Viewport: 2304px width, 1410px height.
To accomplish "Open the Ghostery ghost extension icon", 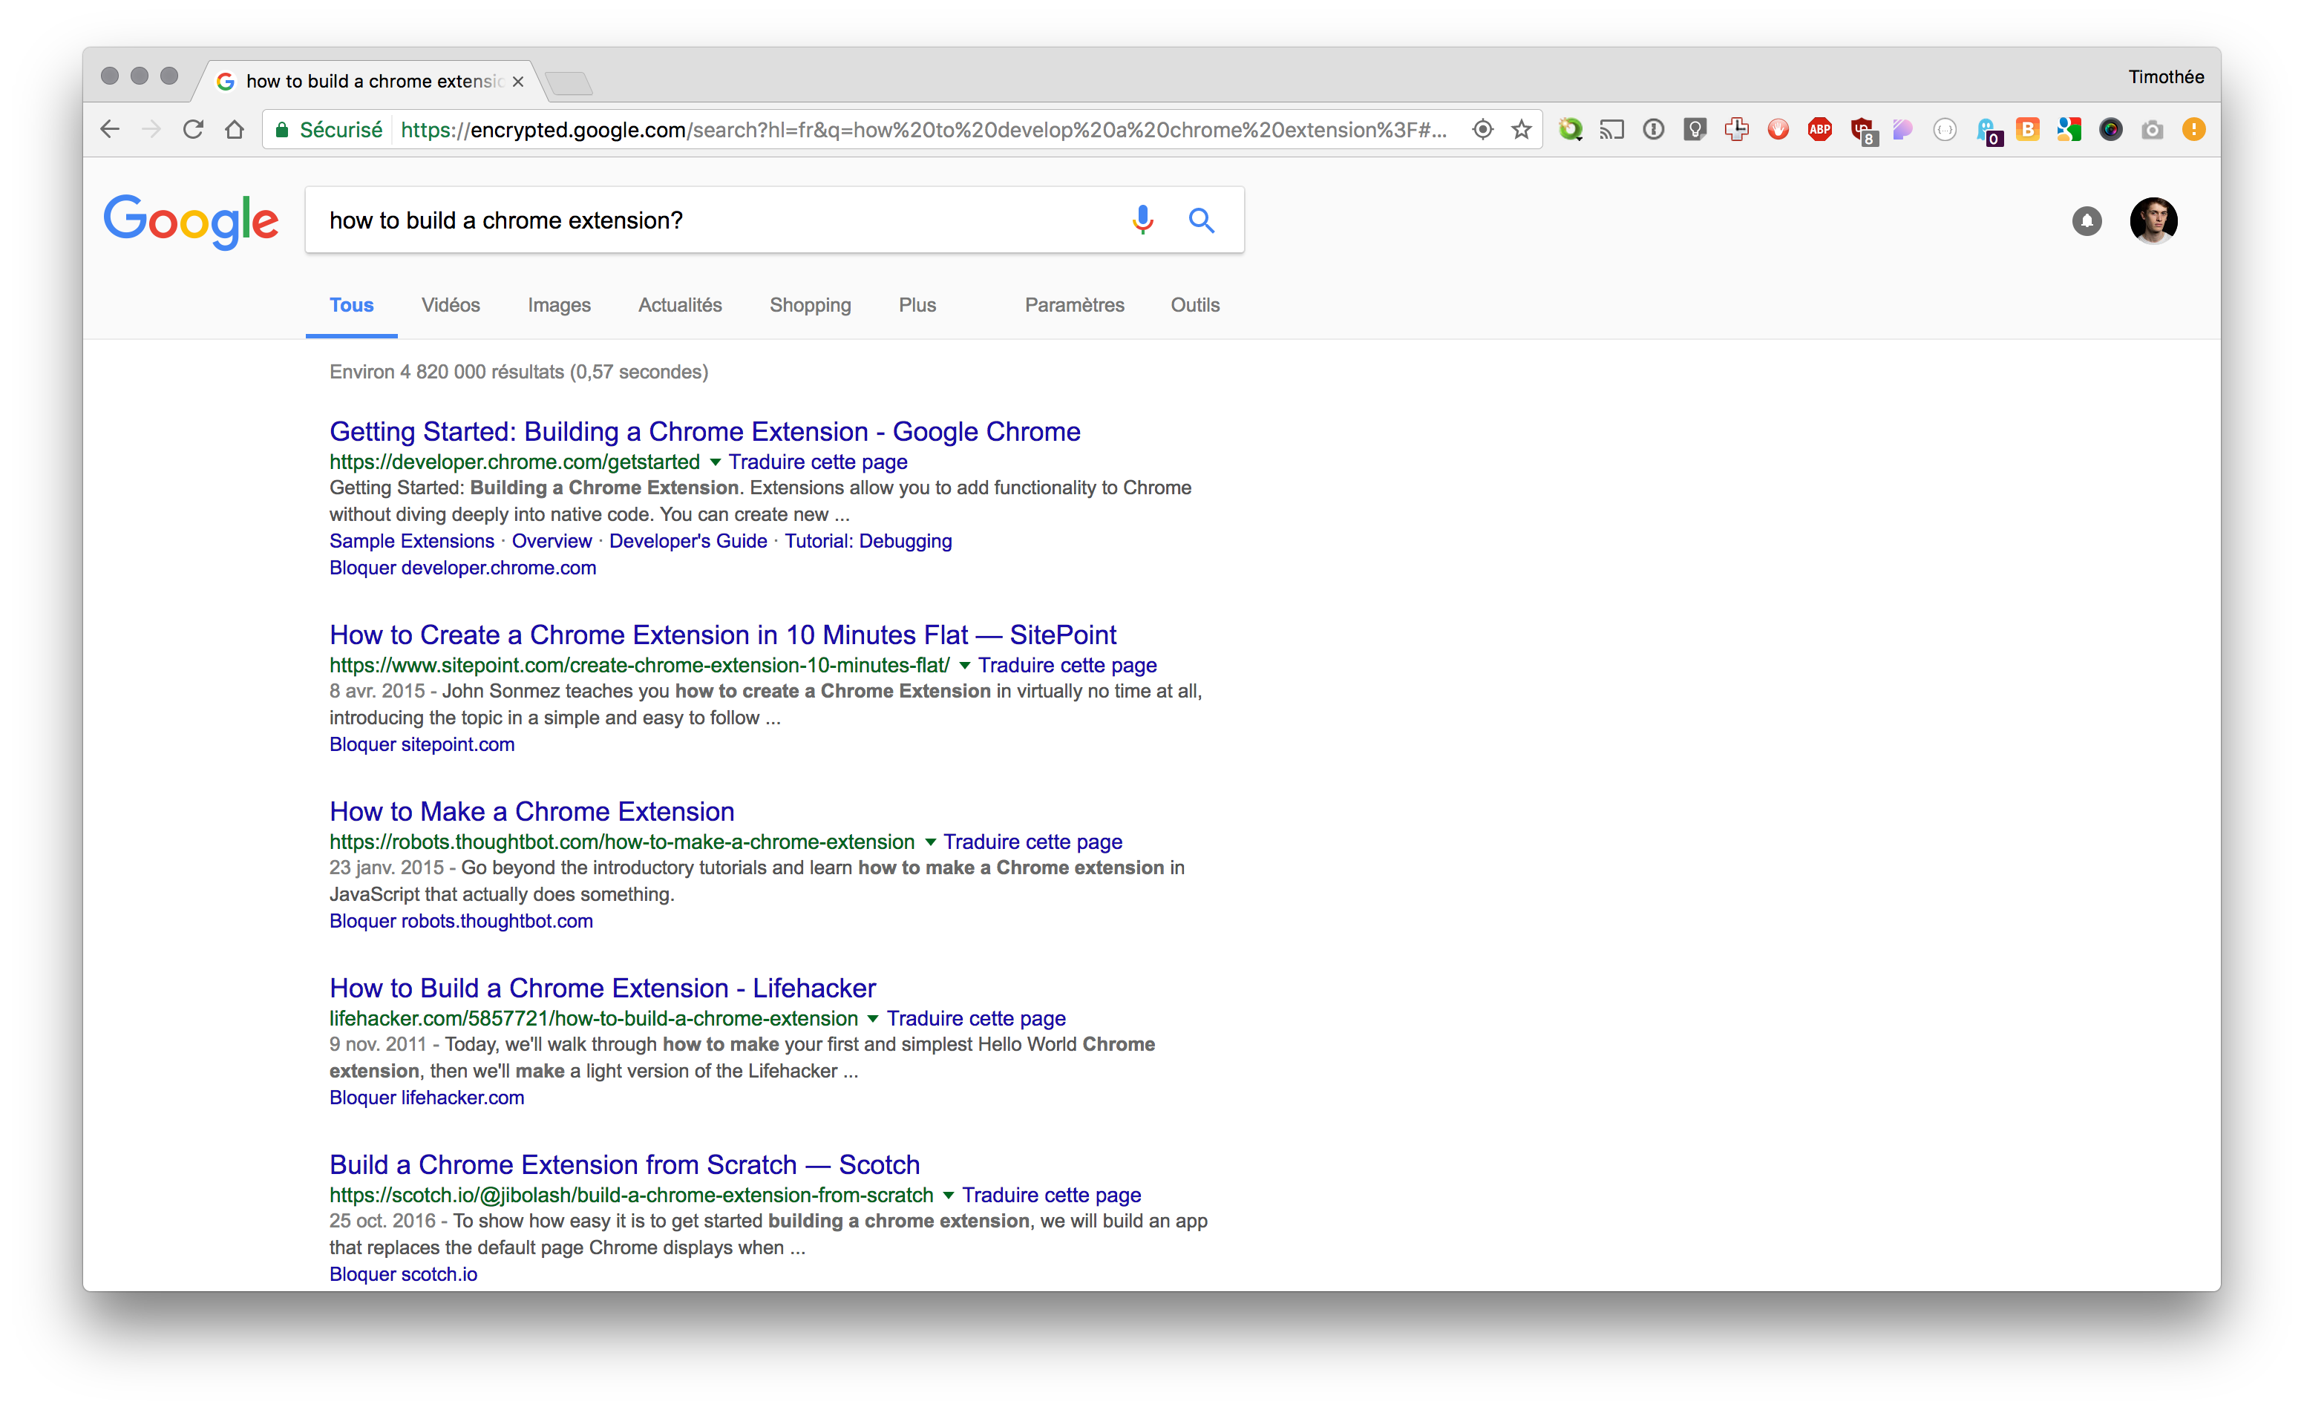I will click(1988, 131).
